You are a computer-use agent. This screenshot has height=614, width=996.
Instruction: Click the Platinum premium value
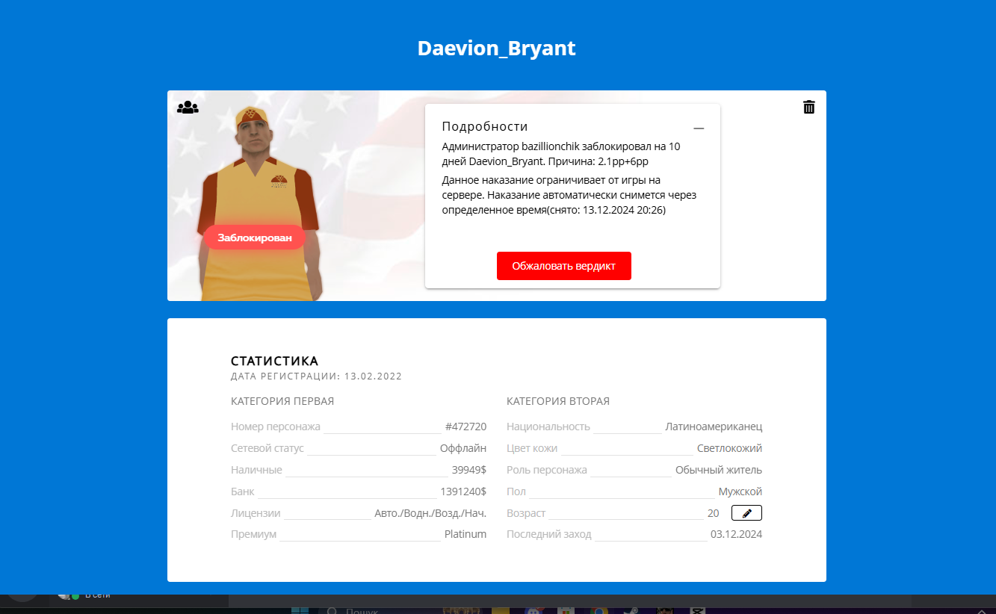[465, 535]
